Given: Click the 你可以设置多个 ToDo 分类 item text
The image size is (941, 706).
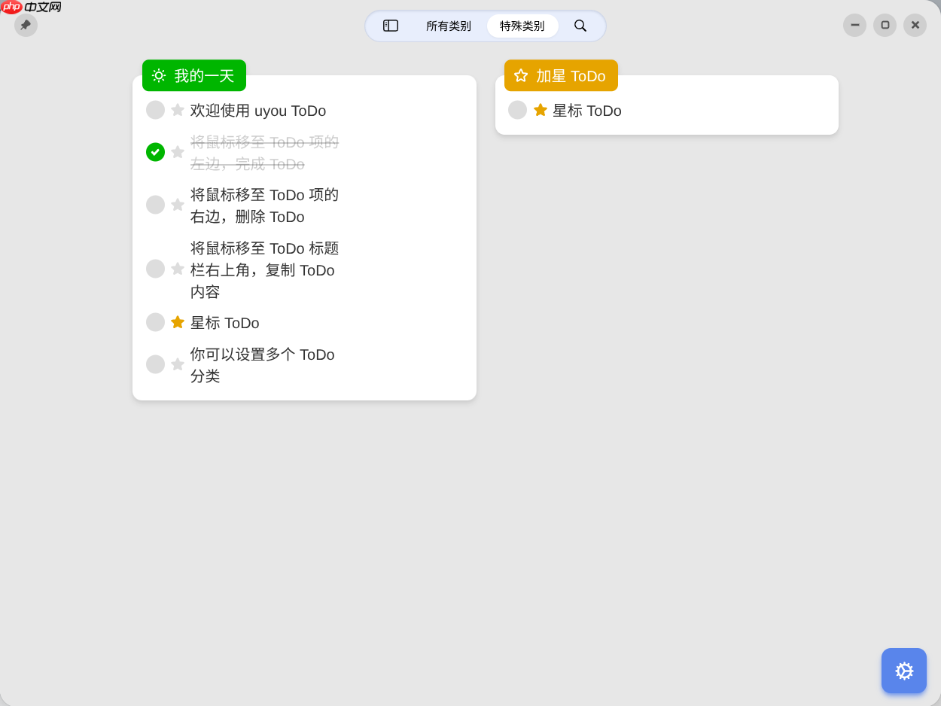Looking at the screenshot, I should (x=263, y=365).
